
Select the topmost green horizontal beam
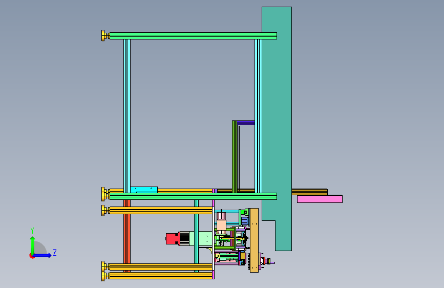(193, 36)
